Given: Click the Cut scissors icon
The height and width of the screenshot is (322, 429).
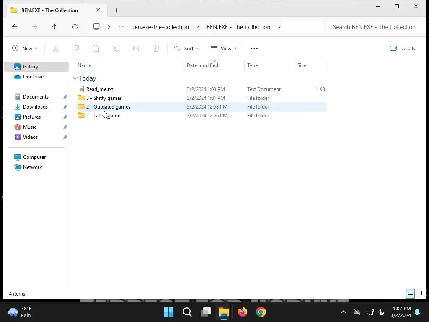Looking at the screenshot, I should [x=56, y=49].
